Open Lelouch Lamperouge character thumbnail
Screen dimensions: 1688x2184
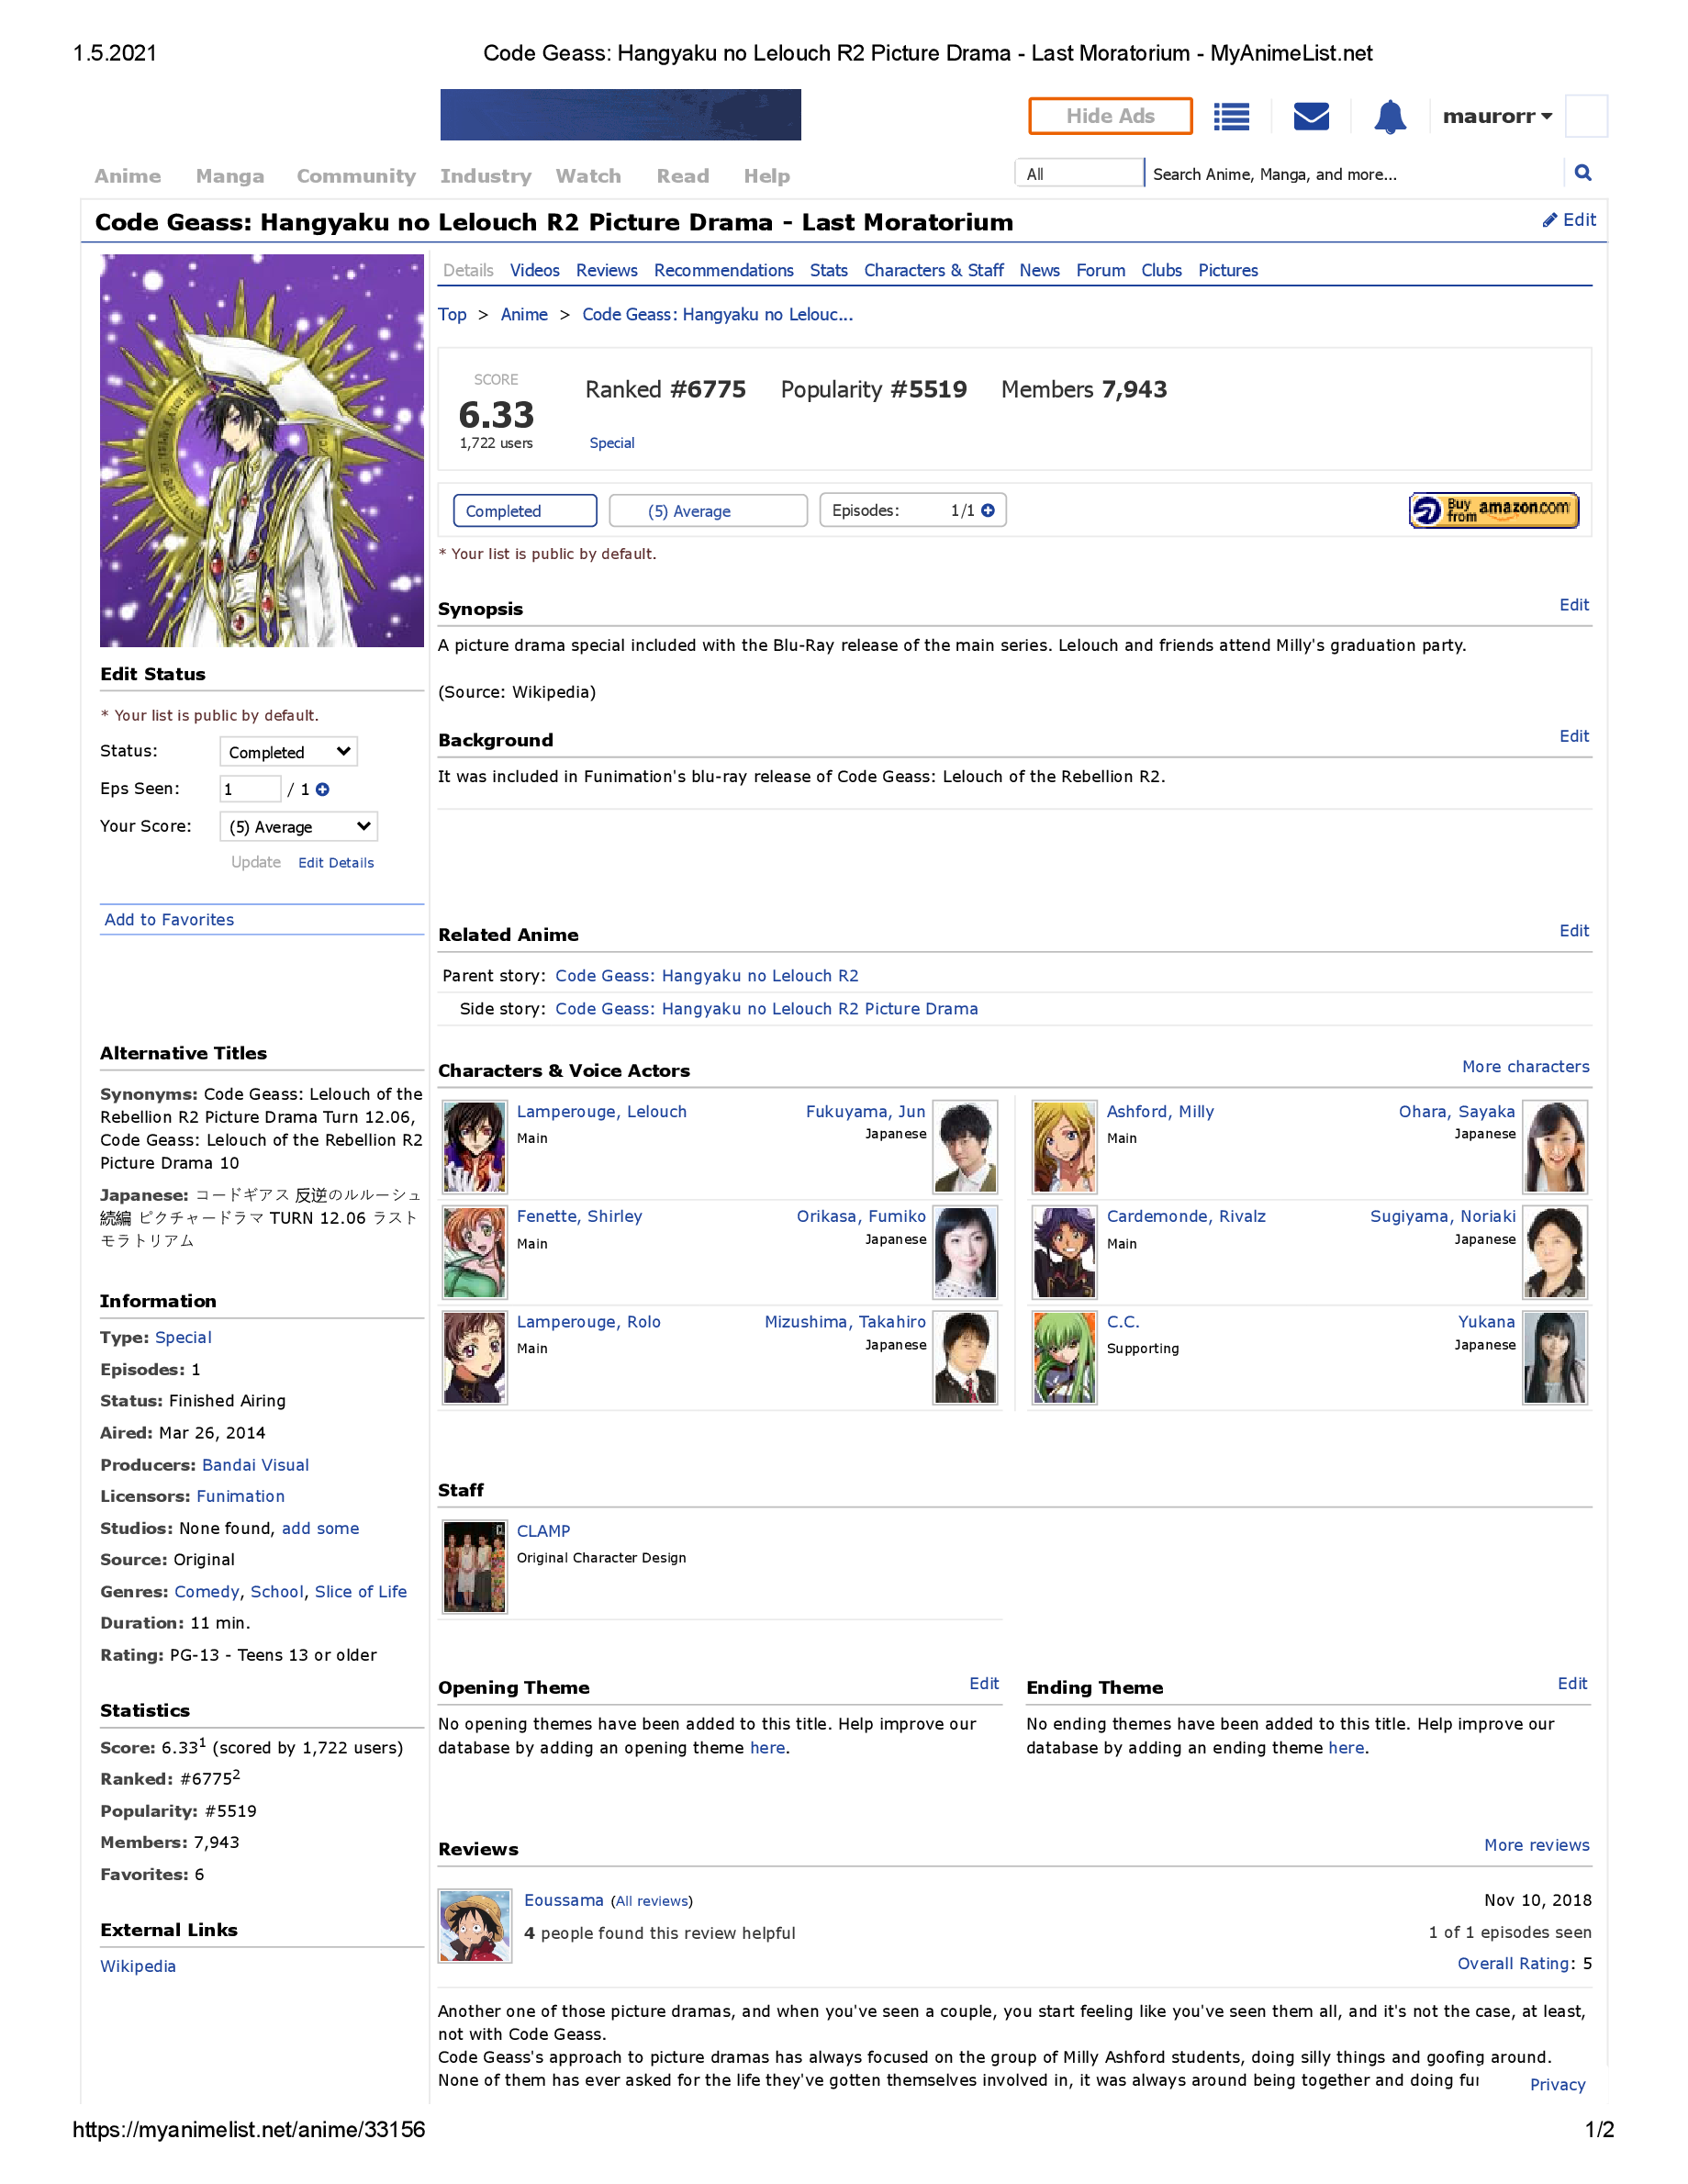[474, 1147]
